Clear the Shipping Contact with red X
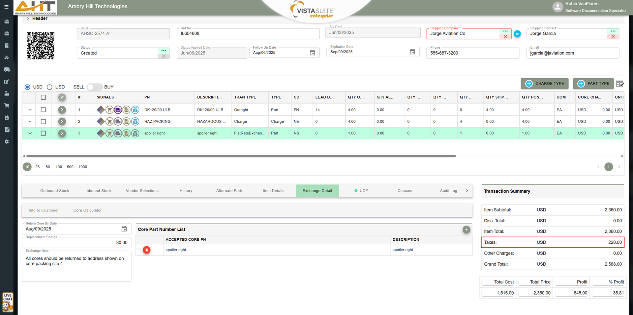 tap(613, 37)
